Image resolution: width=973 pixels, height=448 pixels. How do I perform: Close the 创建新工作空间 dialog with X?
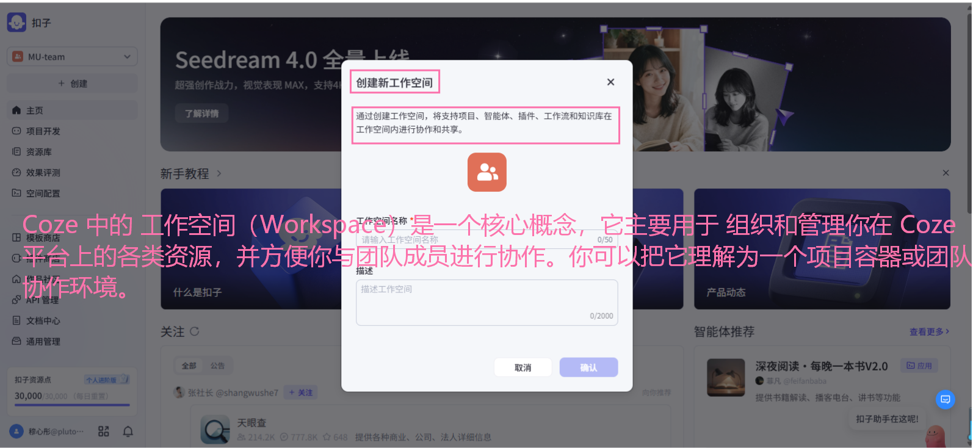tap(610, 82)
